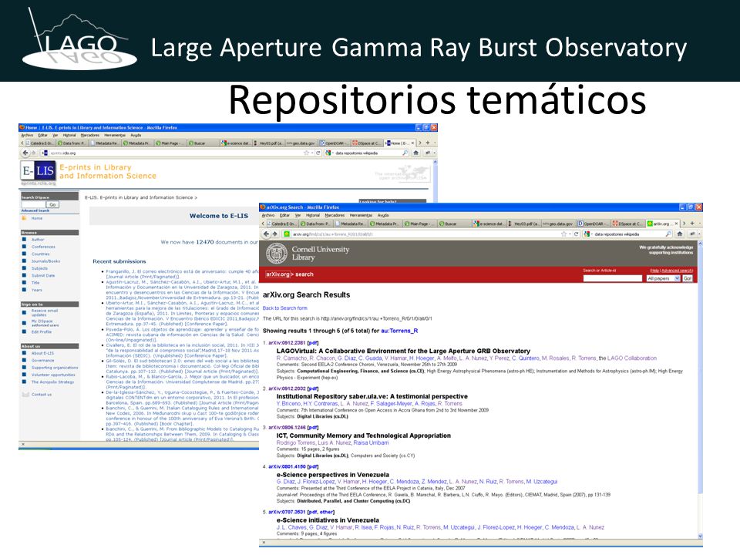The image size is (740, 555).
Task: Click the Back to Search form link
Action: coord(284,308)
